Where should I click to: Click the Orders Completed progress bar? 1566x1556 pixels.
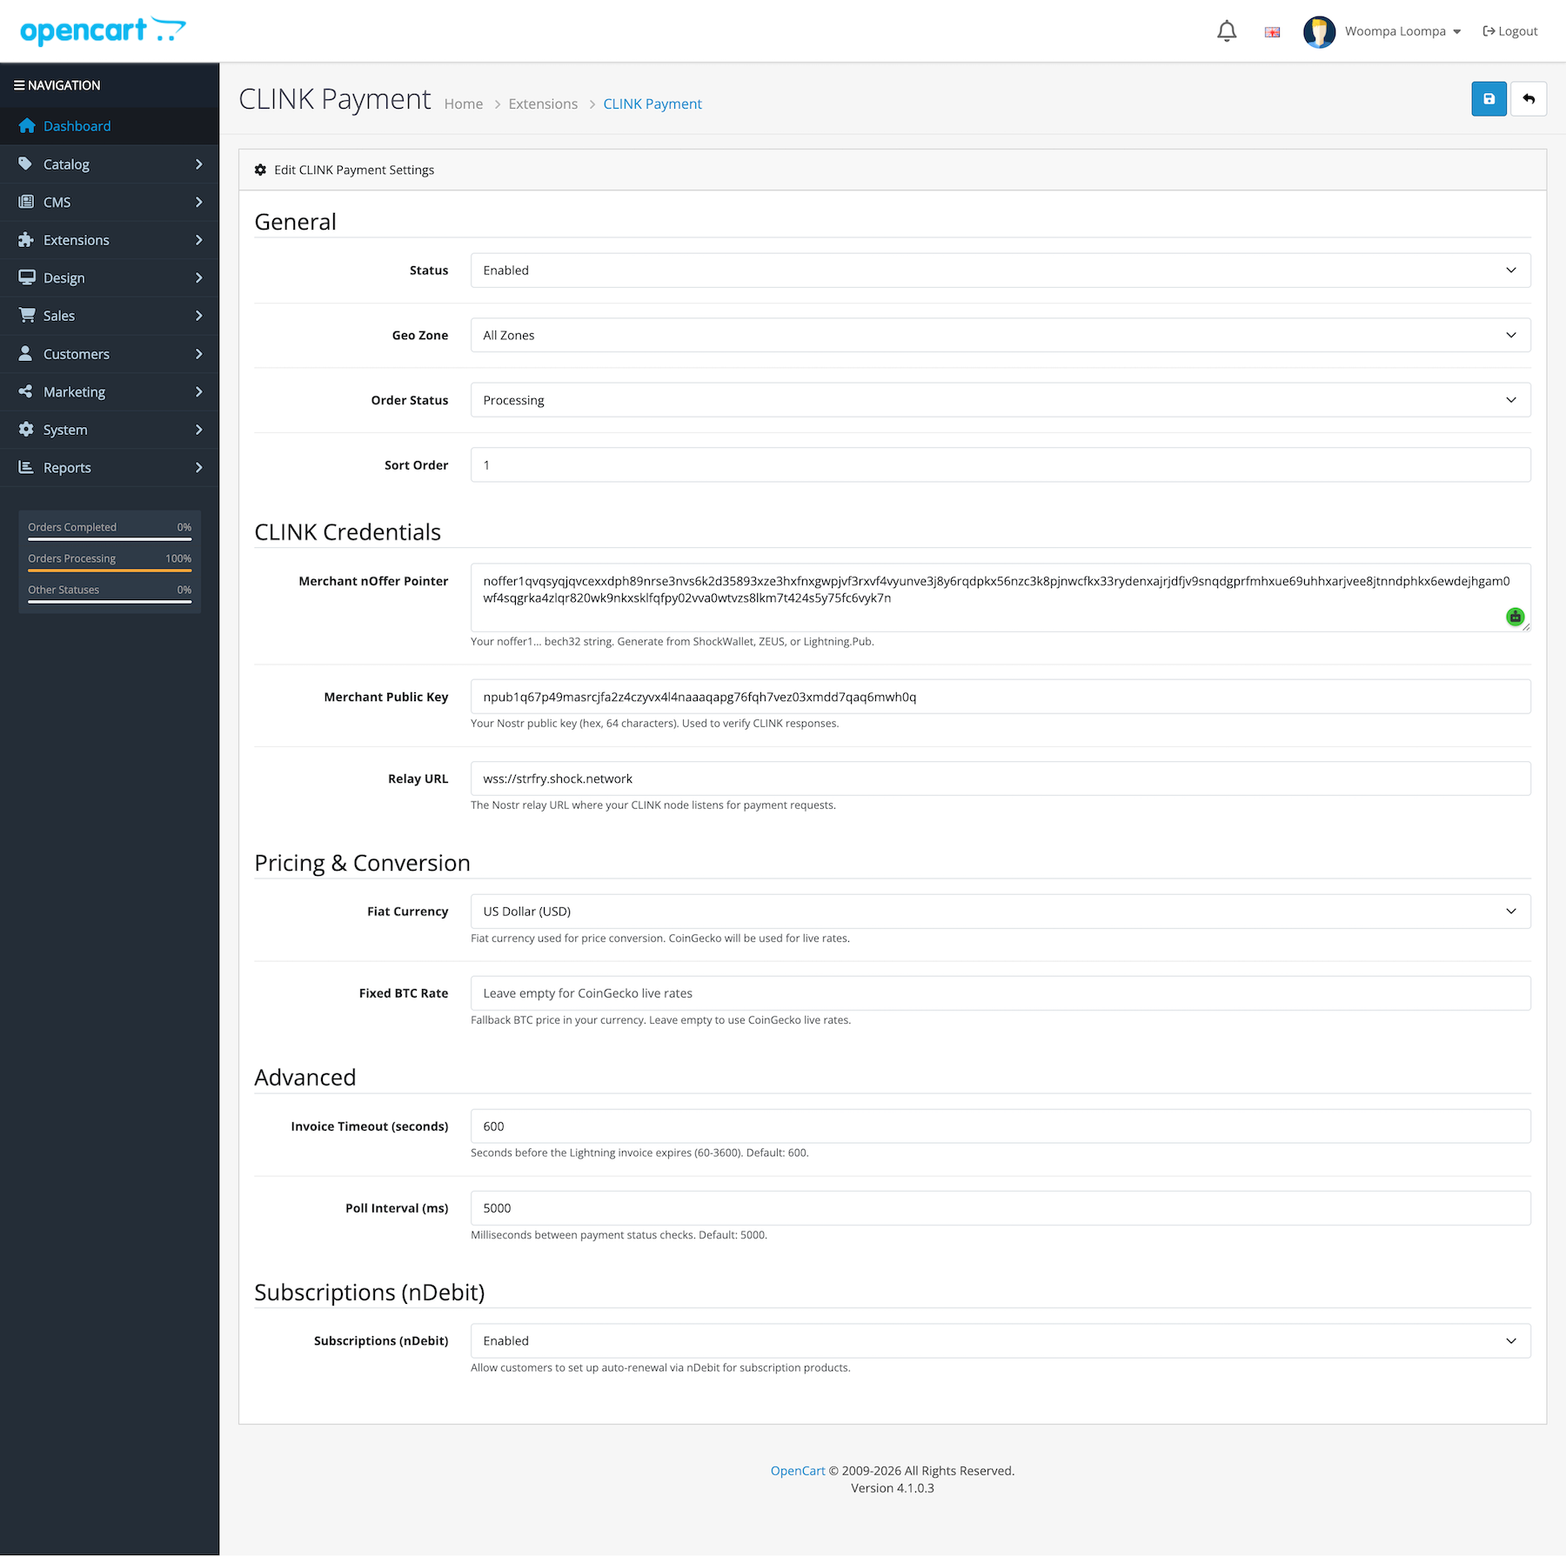coord(110,539)
